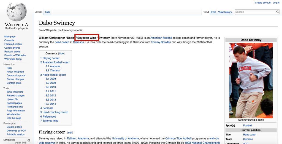Viewport: 282px width, 144px height.
Task: Open the Help link under Interaction
Action: click(x=9, y=68)
